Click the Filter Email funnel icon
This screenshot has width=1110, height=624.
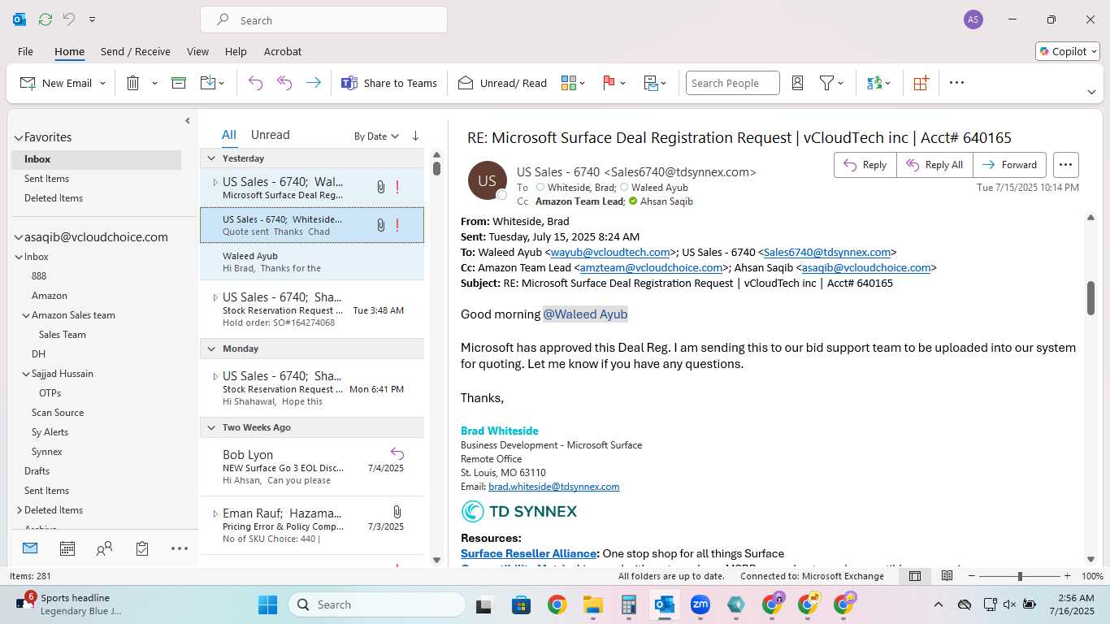coord(826,83)
